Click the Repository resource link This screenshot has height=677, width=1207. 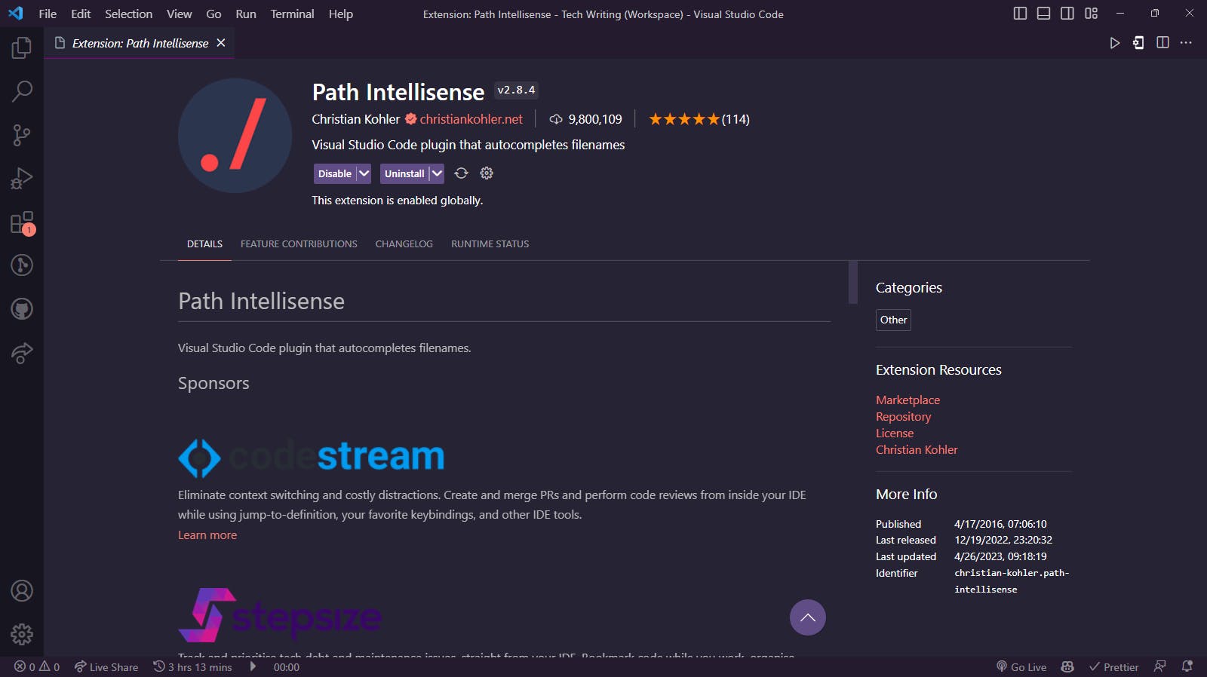(x=903, y=416)
